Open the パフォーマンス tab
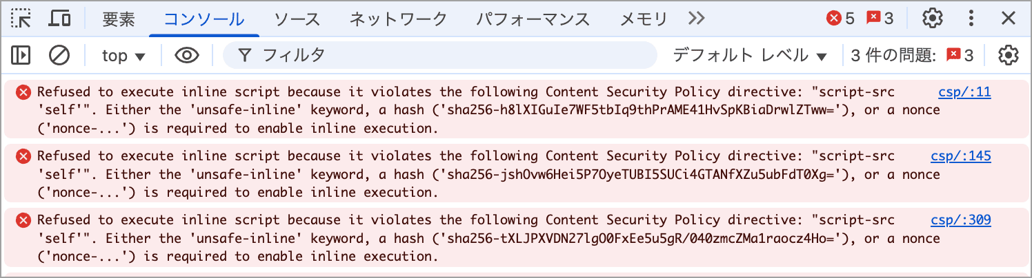The width and height of the screenshot is (1032, 278). coord(533,19)
